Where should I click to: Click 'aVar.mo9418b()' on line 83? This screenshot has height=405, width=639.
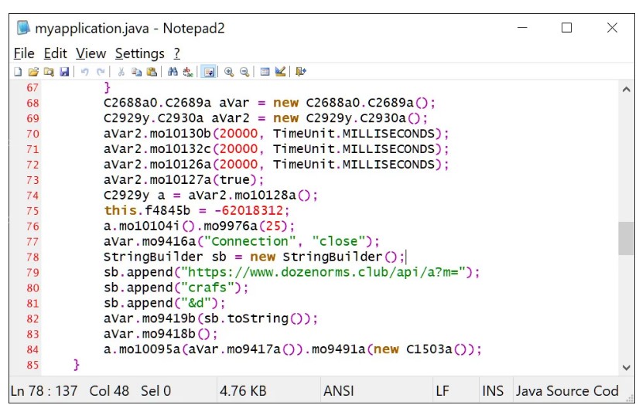157,334
